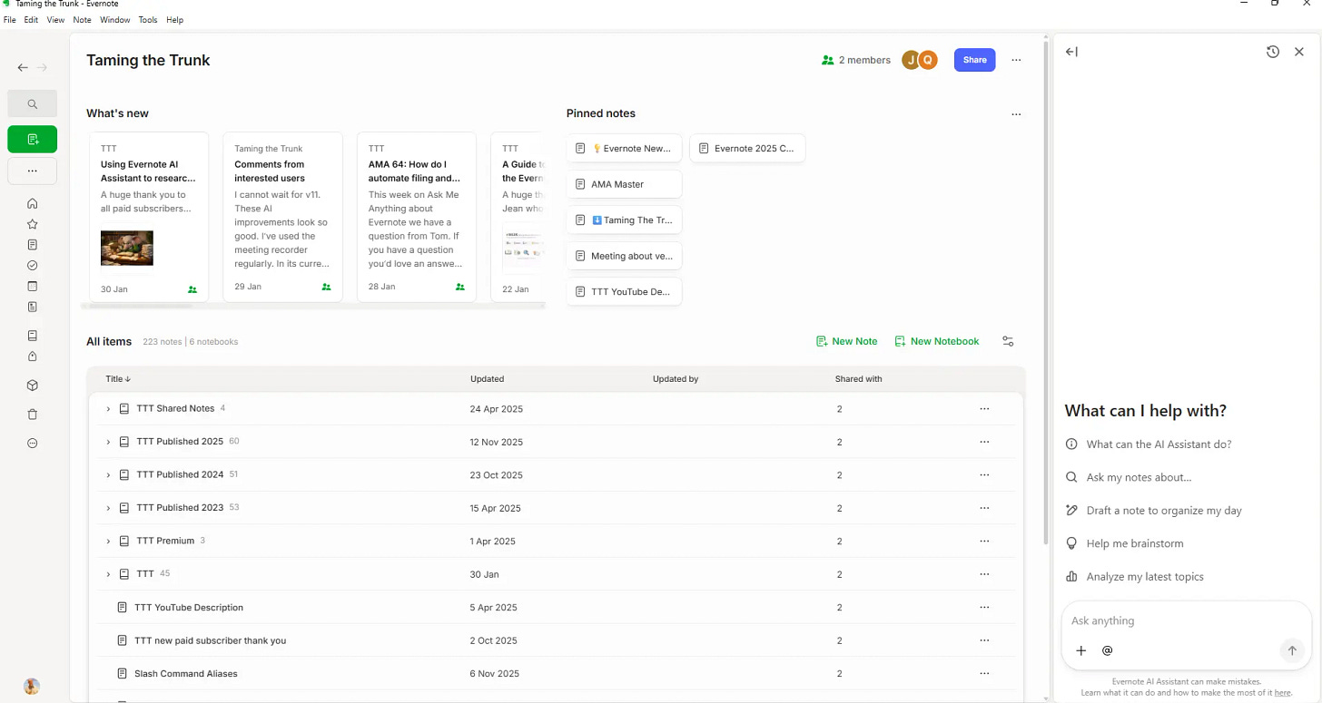Navigate back with the left arrow
The height and width of the screenshot is (703, 1322).
23,67
